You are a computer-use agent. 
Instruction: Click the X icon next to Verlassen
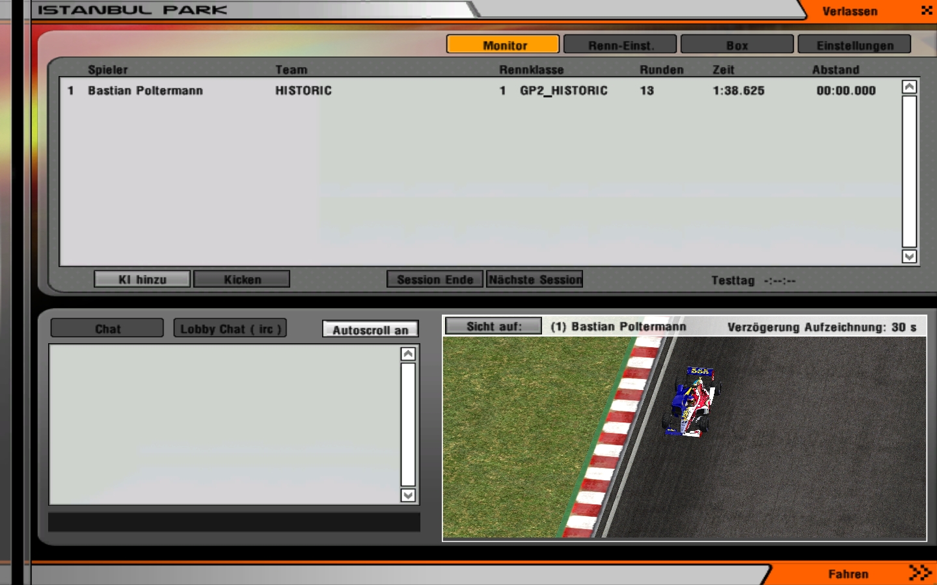[x=927, y=10]
